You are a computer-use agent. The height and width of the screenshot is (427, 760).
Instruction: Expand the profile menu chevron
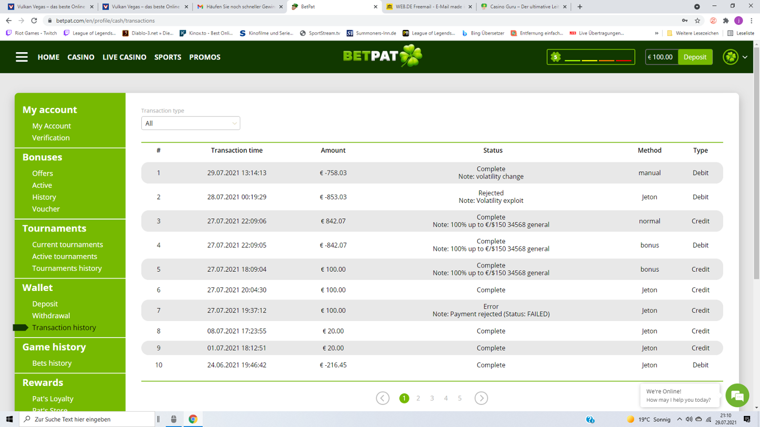pyautogui.click(x=745, y=57)
